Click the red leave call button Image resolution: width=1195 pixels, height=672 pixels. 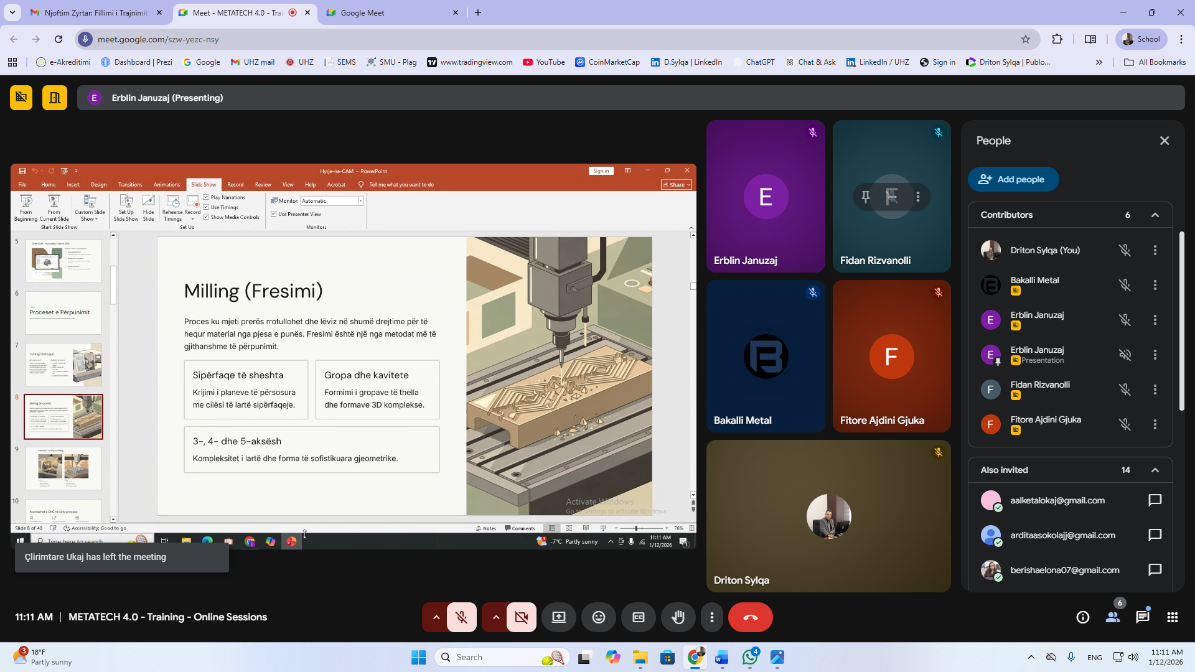[x=750, y=617]
